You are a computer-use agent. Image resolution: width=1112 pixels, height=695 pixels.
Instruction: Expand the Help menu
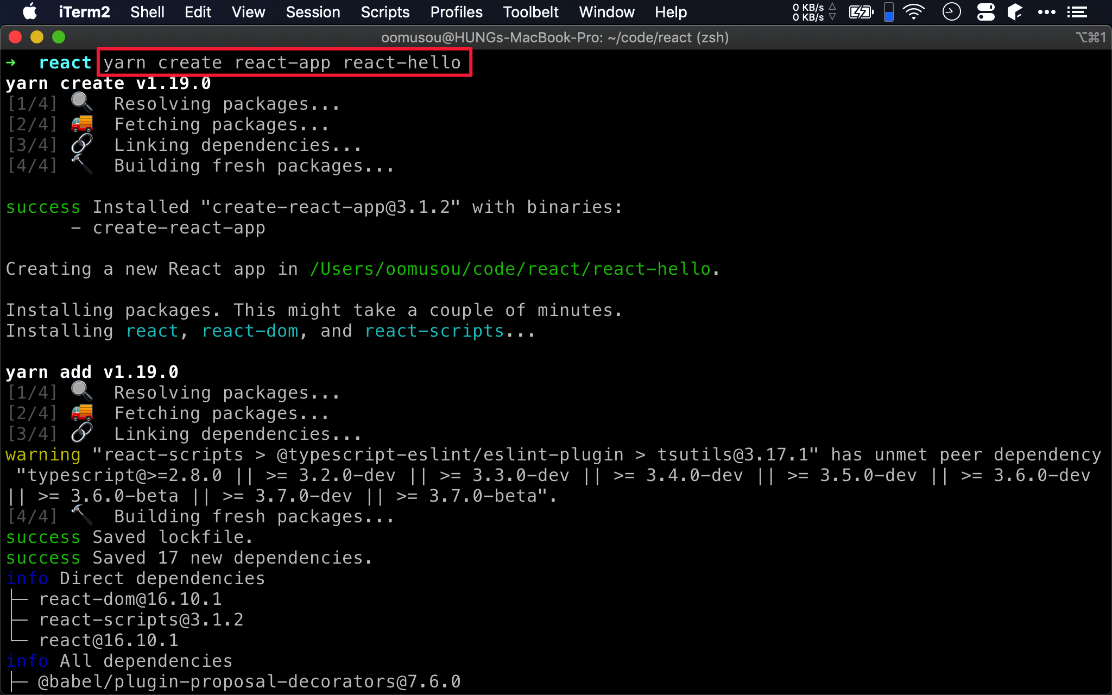[671, 12]
